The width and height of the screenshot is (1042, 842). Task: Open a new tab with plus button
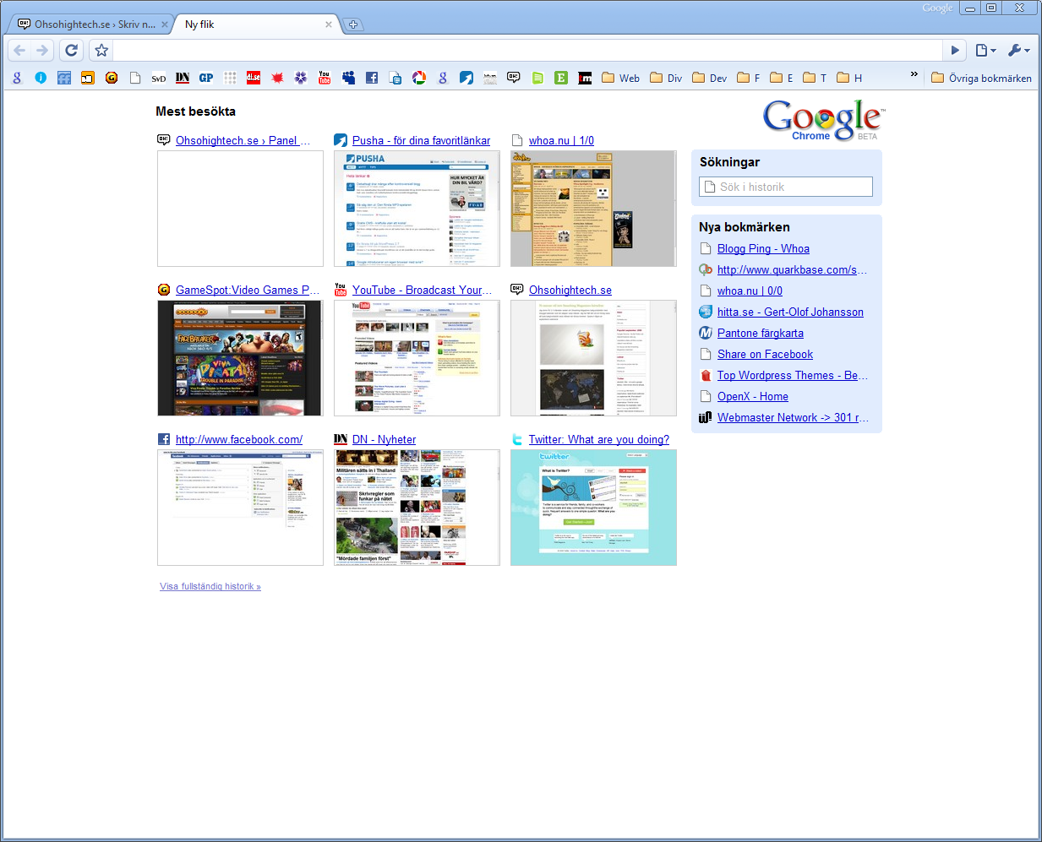click(353, 24)
